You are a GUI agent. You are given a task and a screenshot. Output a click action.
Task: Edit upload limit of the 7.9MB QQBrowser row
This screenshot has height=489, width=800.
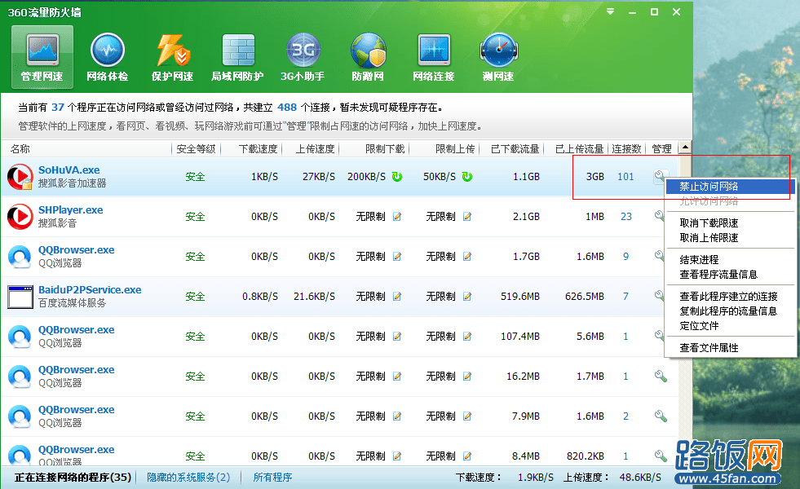pos(466,416)
